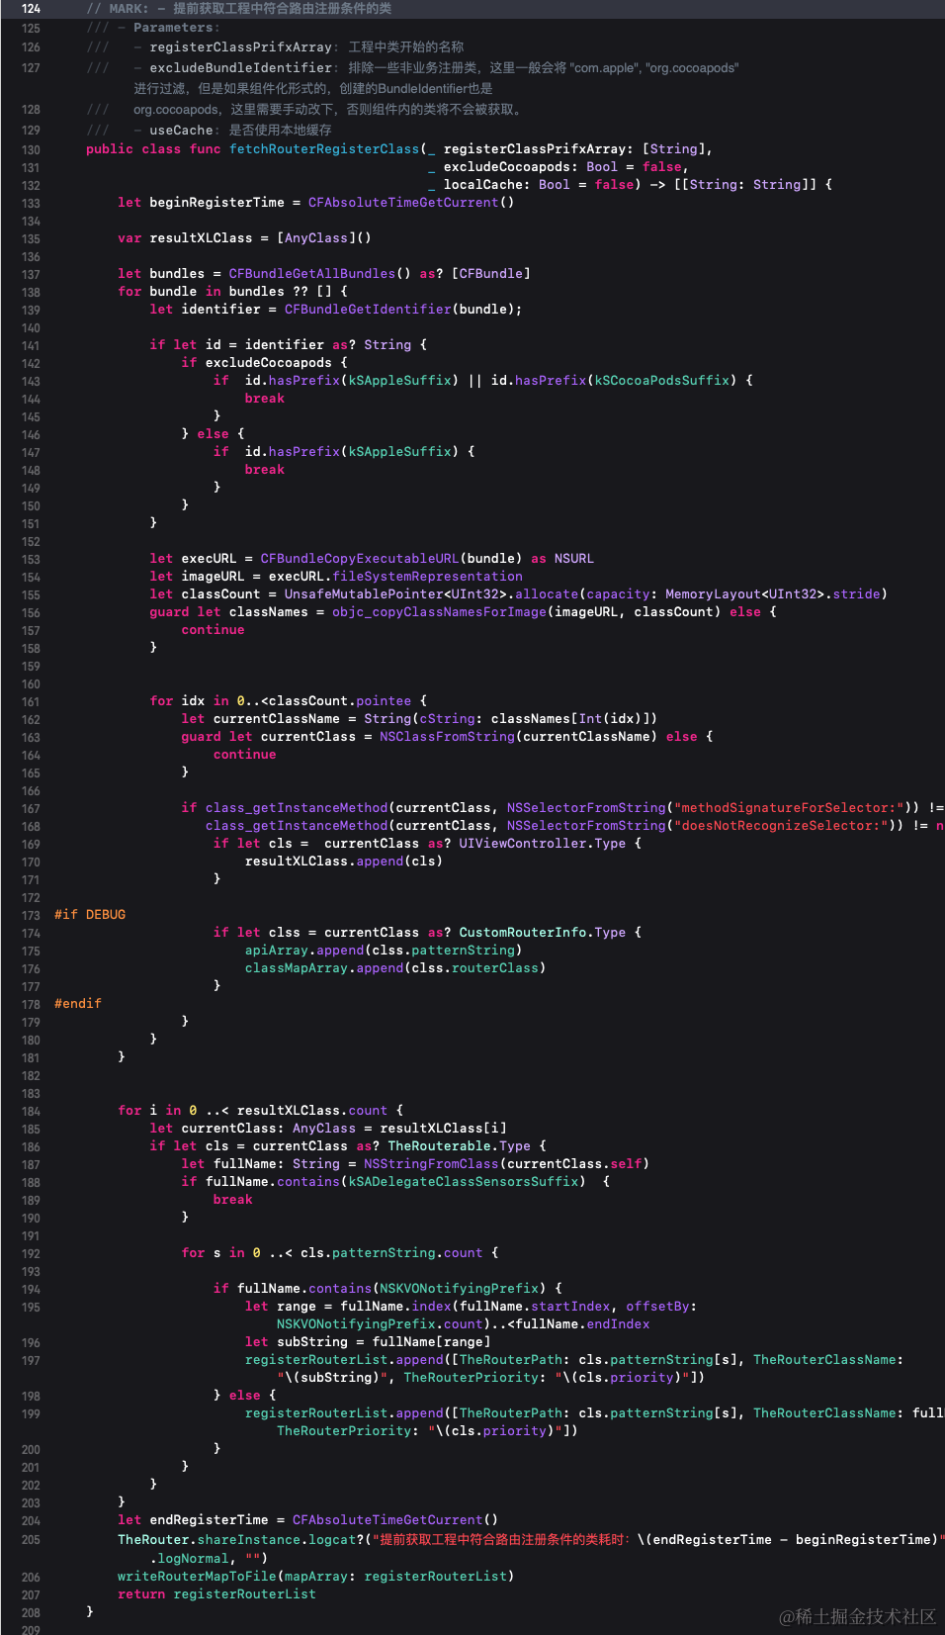Click the "methodSignatureForSelector:" string literal
The width and height of the screenshot is (945, 1635).
point(788,808)
